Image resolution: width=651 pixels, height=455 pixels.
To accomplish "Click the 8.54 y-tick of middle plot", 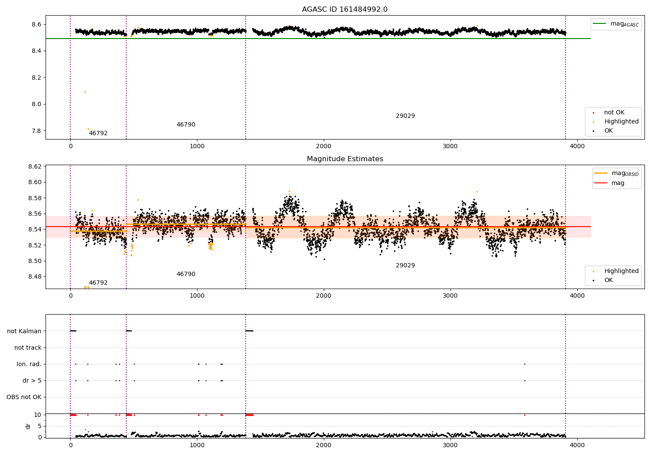I will pos(34,230).
